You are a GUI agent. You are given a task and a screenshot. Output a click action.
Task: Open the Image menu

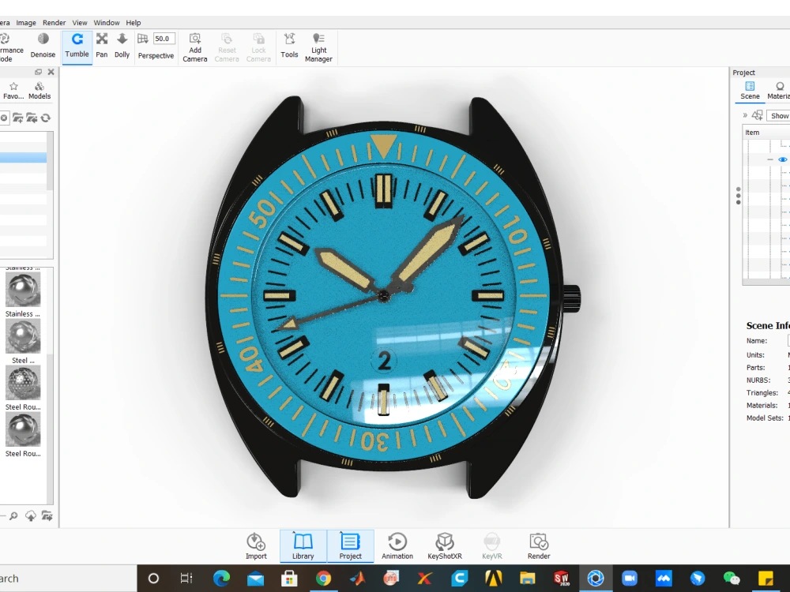[x=26, y=23]
